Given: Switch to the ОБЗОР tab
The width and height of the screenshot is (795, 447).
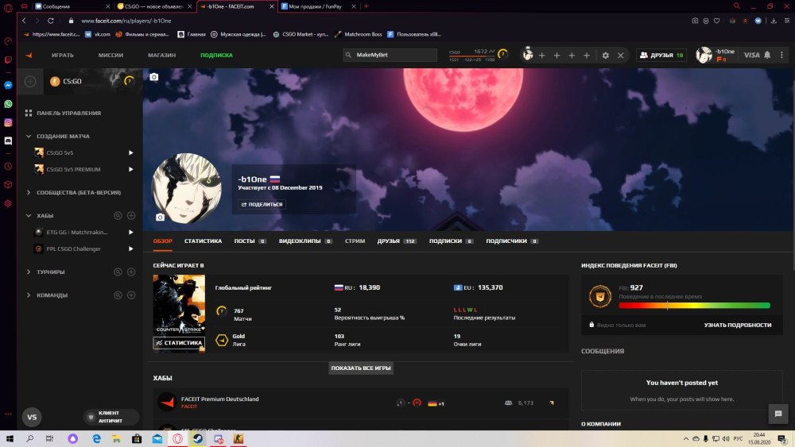Looking at the screenshot, I should coord(163,241).
